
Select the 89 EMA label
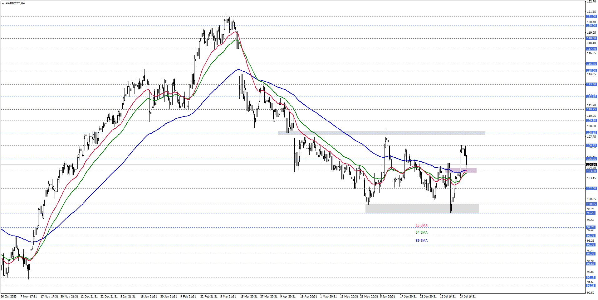point(421,240)
